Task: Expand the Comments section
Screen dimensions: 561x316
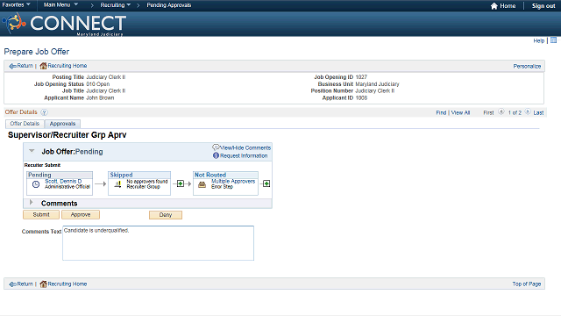Action: click(32, 203)
